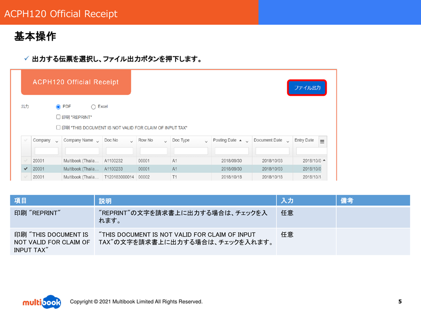Open the Company column dropdown arrow
Viewport: 421px width, 316px height.
[x=57, y=142]
